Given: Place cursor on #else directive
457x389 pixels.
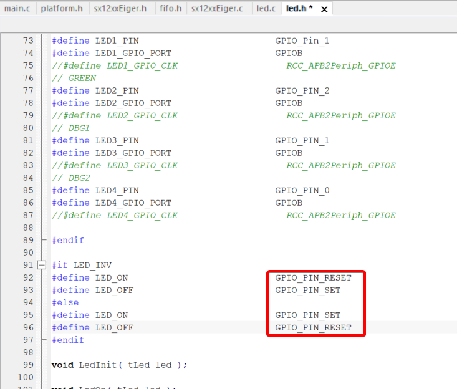Looking at the screenshot, I should click(65, 302).
